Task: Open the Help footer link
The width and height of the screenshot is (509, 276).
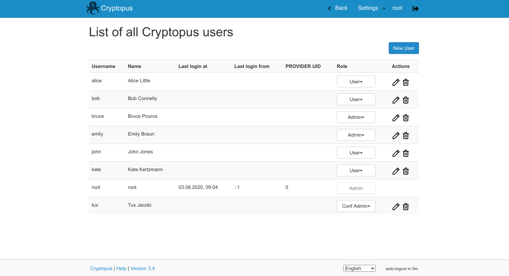Action: coord(121,268)
